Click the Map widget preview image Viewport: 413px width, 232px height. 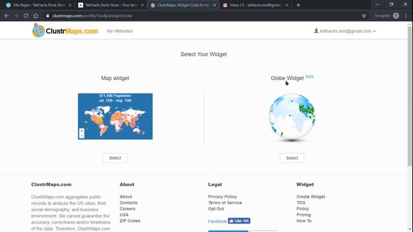pos(115,116)
